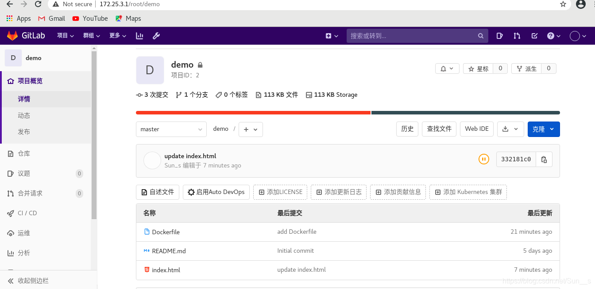Open to-do list checkmark icon
The width and height of the screenshot is (595, 289).
(x=534, y=36)
